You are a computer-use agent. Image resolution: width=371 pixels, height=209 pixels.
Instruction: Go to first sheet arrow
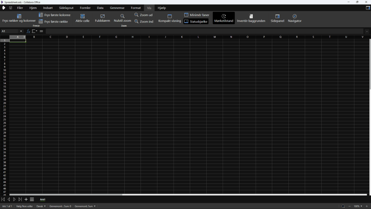pos(3,199)
